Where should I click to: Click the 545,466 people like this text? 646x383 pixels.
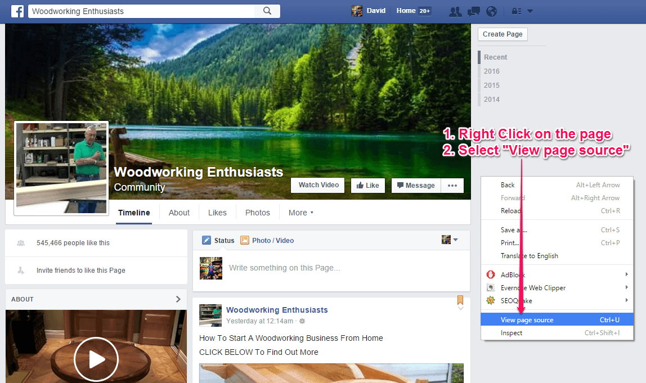pos(73,243)
